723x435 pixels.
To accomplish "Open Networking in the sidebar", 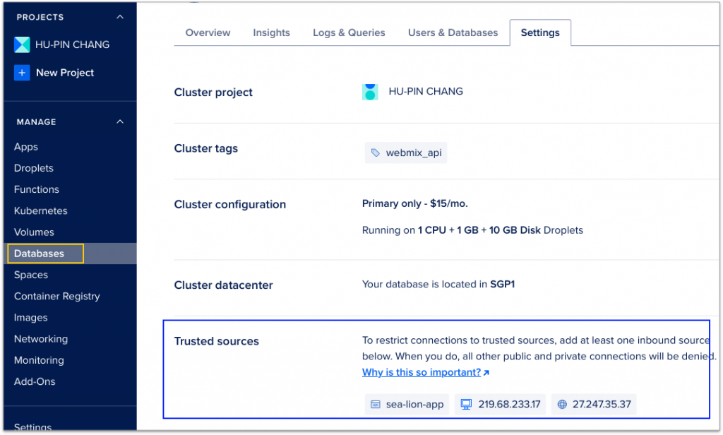I will [x=41, y=339].
